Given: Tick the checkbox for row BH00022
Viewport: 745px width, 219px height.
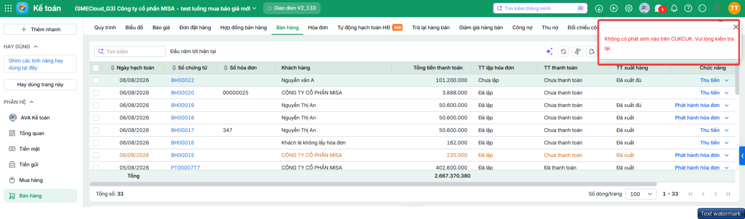Looking at the screenshot, I should click(x=96, y=80).
